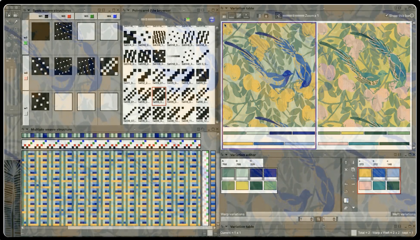
Task: Select the highlighted twill6 weave thumbnail
Action: pos(159,96)
